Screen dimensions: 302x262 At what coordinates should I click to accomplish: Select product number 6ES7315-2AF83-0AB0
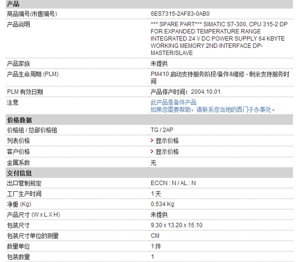coord(180,14)
